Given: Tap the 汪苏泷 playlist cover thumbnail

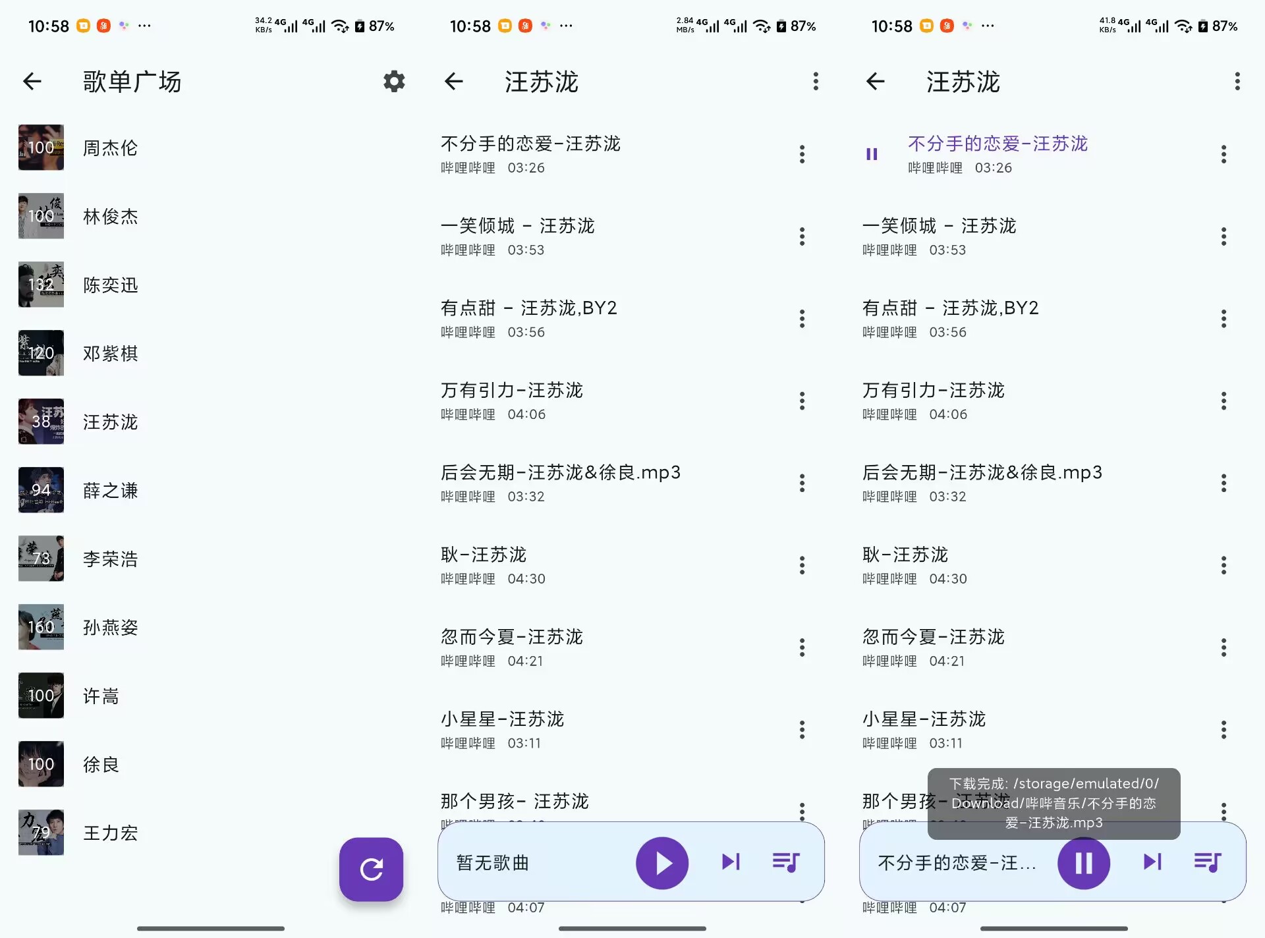Looking at the screenshot, I should pyautogui.click(x=41, y=422).
